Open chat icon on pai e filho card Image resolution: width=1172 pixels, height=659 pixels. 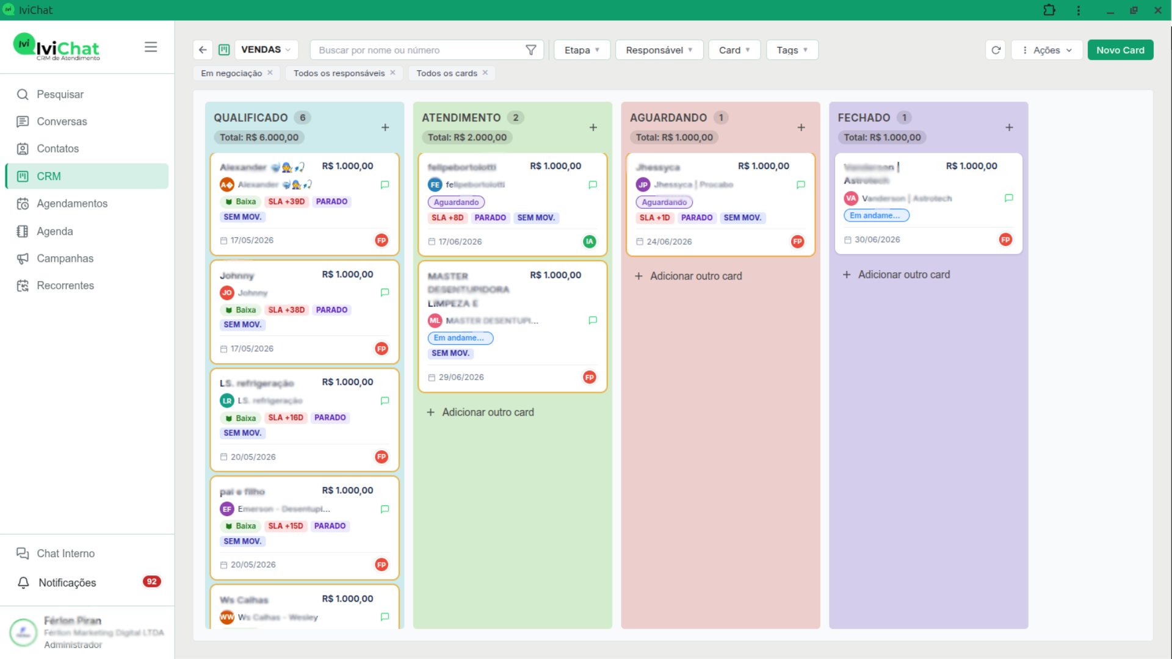tap(385, 510)
